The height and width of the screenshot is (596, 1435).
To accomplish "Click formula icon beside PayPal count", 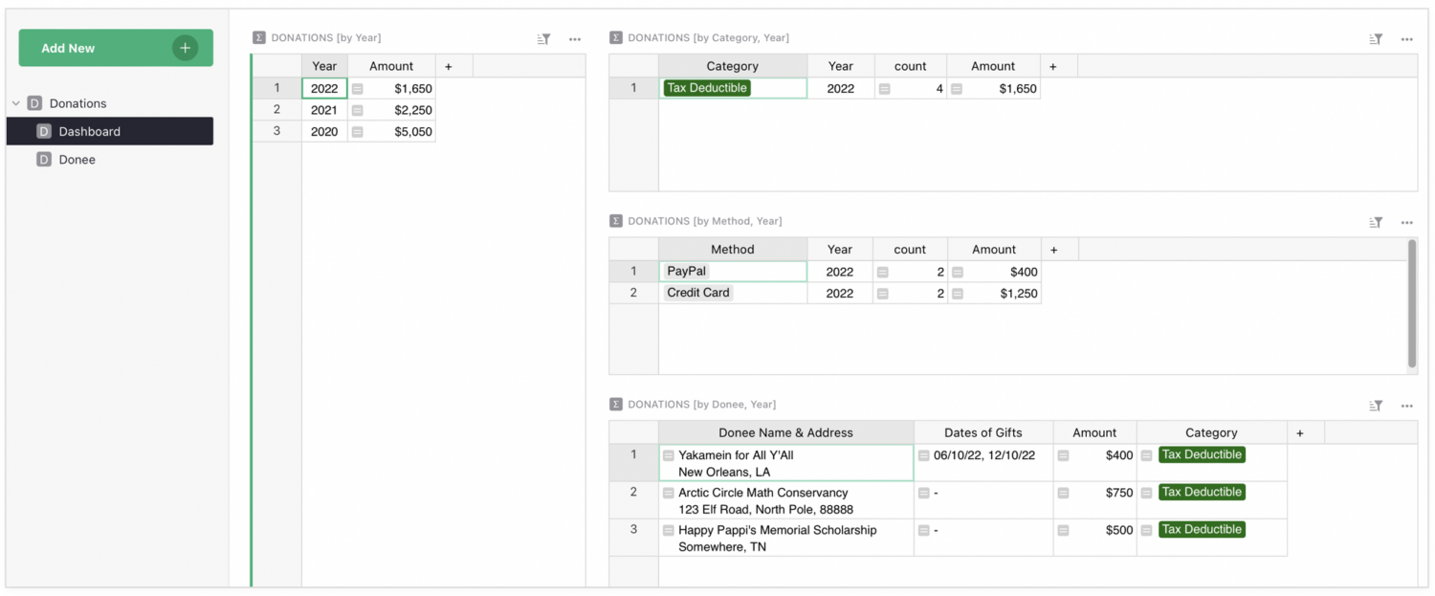I will (883, 272).
